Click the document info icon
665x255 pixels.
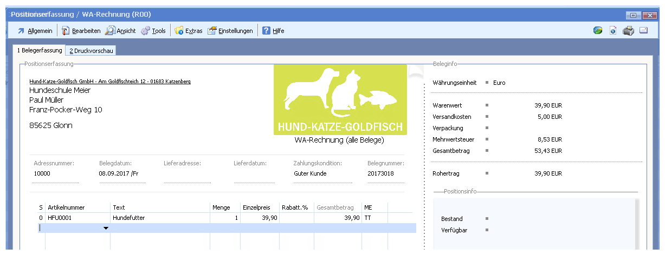[x=613, y=31]
